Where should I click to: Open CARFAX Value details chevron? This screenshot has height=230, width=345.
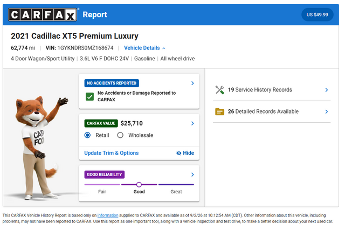[x=192, y=123]
